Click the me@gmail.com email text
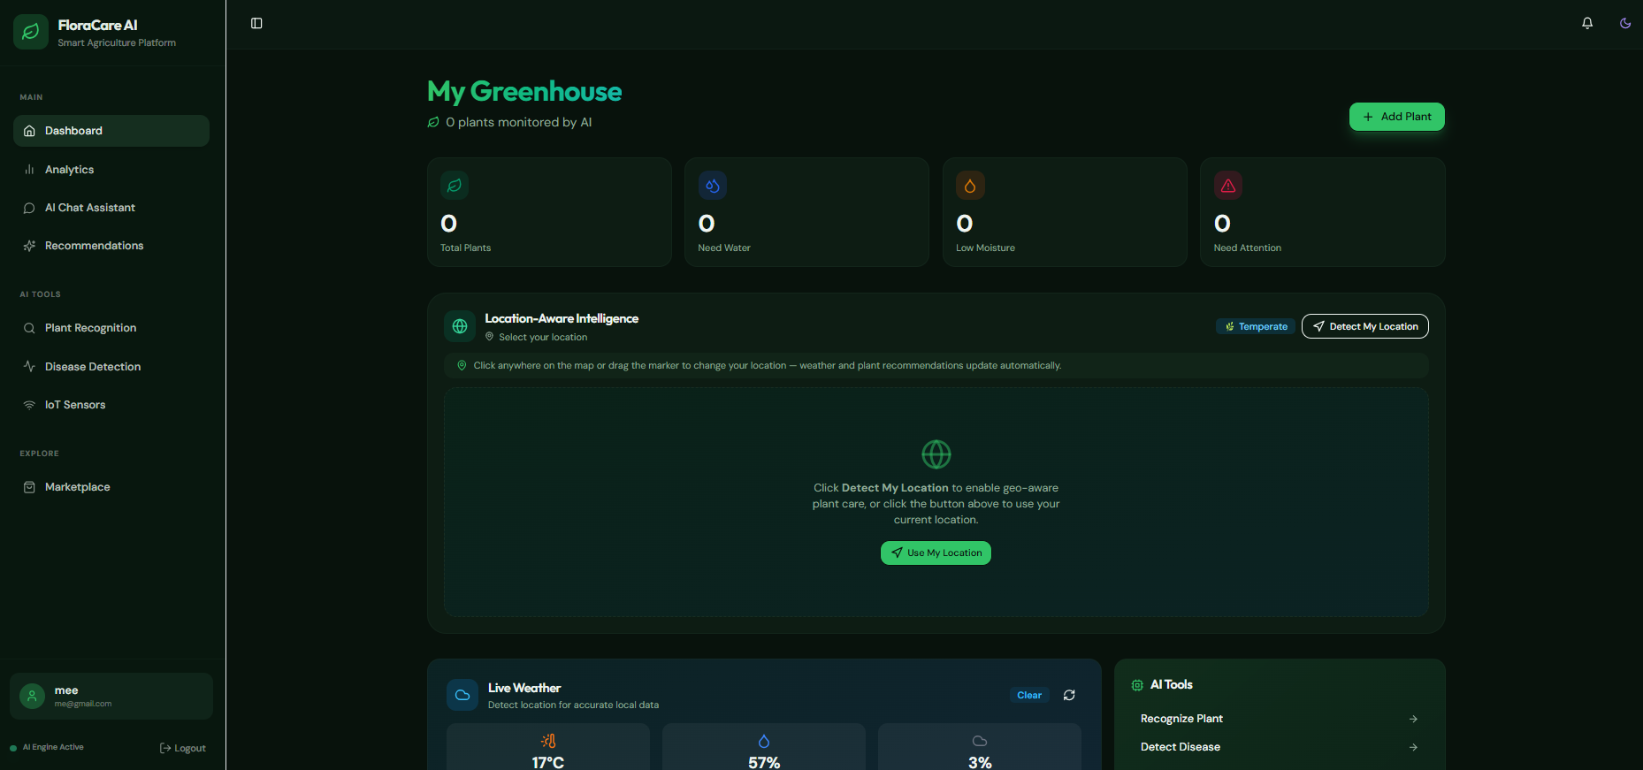The height and width of the screenshot is (770, 1643). (x=83, y=704)
